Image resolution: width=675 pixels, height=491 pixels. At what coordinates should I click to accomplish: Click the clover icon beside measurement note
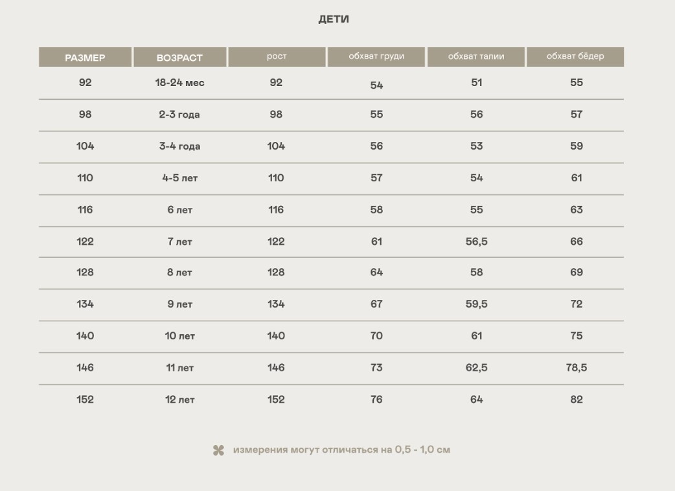pyautogui.click(x=219, y=451)
